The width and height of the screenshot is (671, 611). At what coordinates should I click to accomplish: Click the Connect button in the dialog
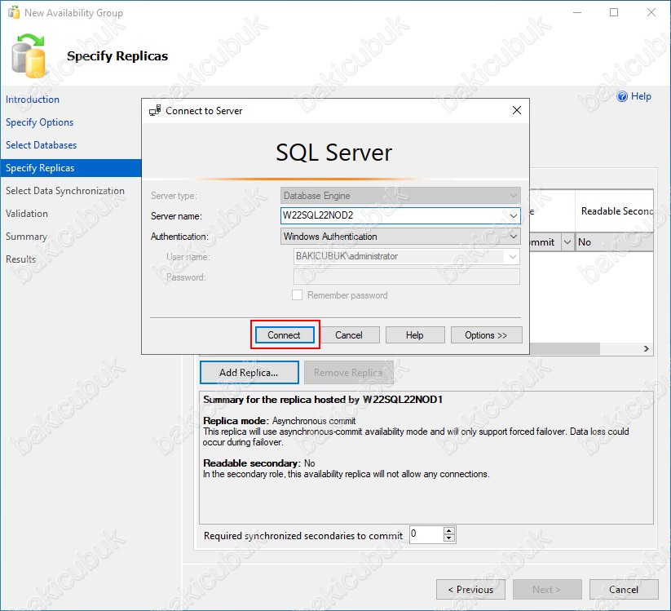coord(285,334)
